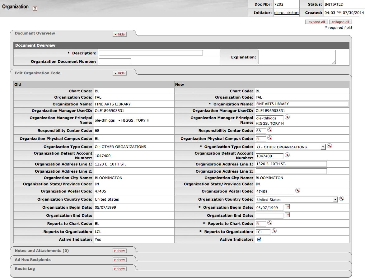Click the Reports to Organization lookup icon
Image resolution: width=365 pixels, height=279 pixels.
(274, 231)
